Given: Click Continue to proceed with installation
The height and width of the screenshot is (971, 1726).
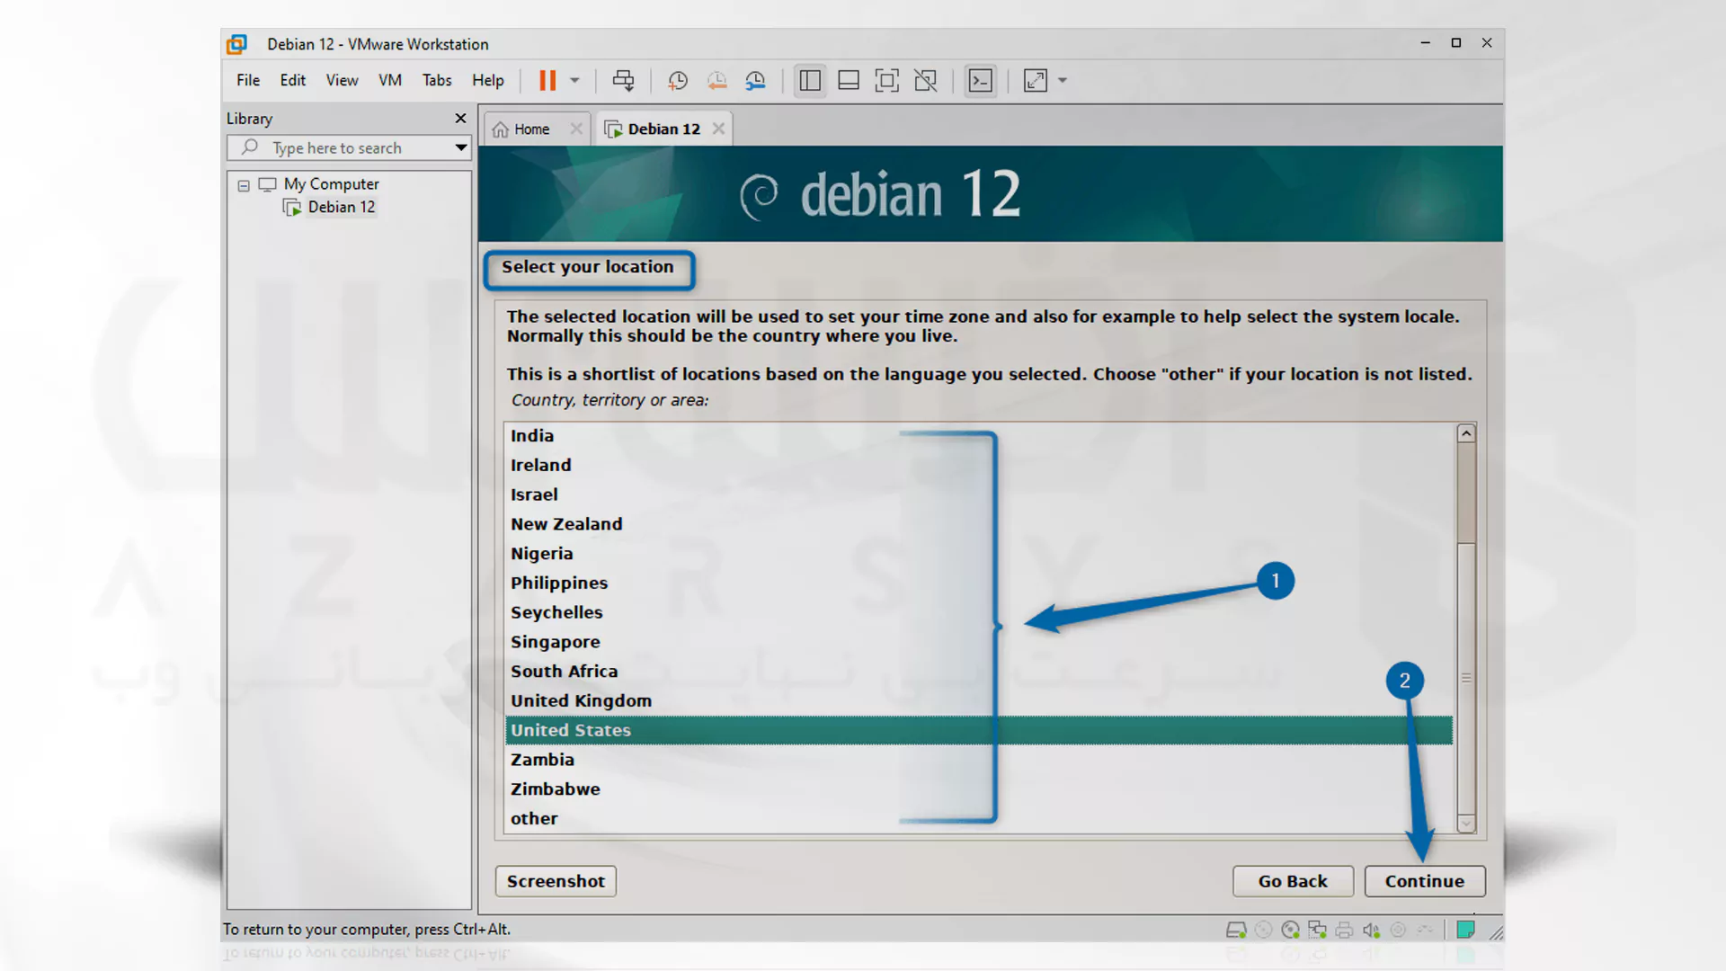Looking at the screenshot, I should pyautogui.click(x=1424, y=879).
